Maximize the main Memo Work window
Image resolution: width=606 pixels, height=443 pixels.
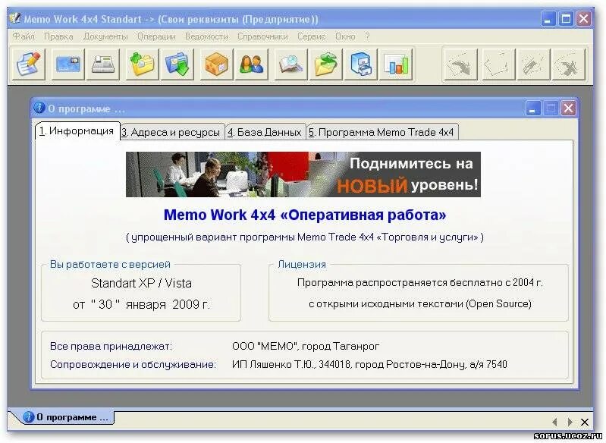[566, 18]
